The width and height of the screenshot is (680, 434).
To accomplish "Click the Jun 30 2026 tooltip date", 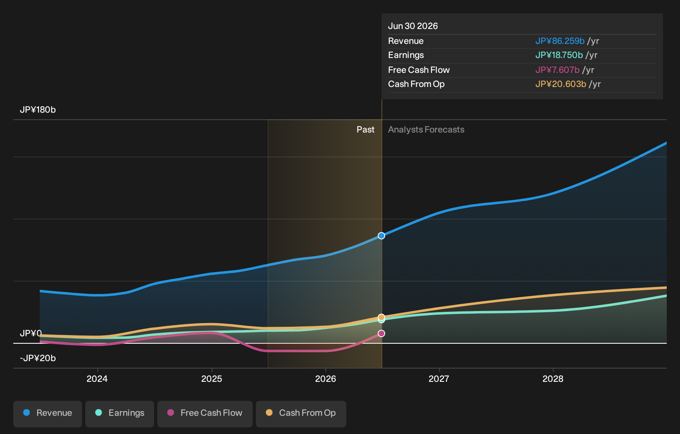I will tap(413, 26).
